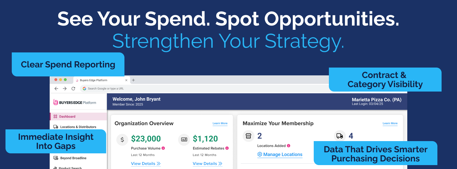Select the Dashboard grid icon in sidebar
Viewport: 457px width, 169px height.
click(x=55, y=116)
